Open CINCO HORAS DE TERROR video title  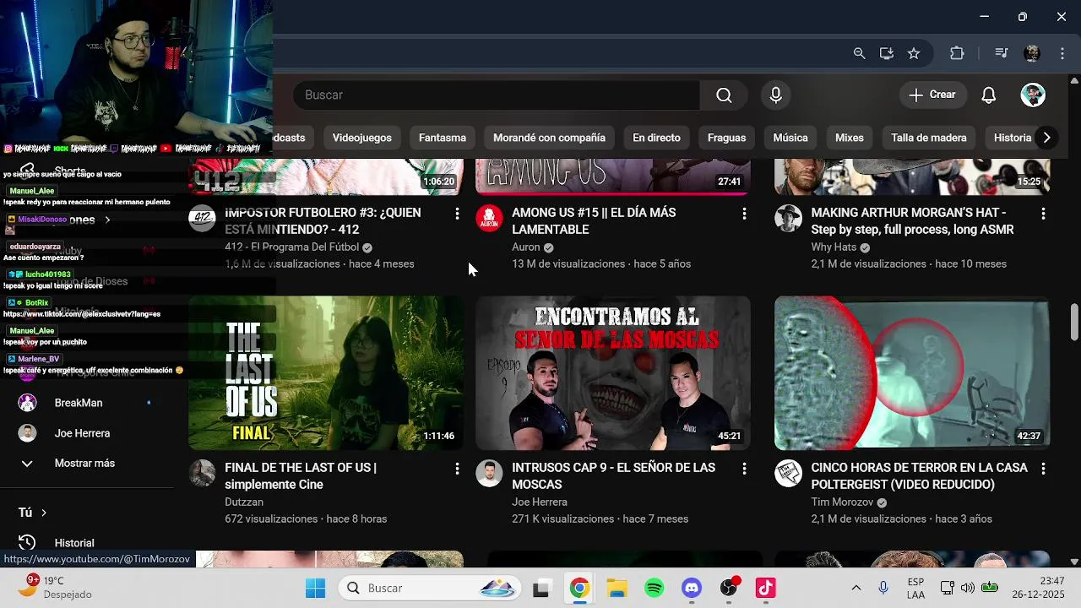click(x=920, y=476)
